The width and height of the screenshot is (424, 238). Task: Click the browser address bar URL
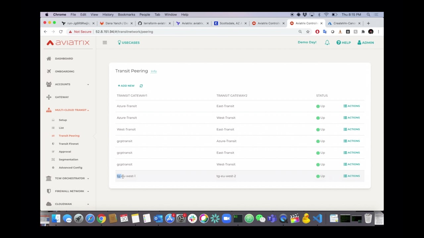[124, 32]
